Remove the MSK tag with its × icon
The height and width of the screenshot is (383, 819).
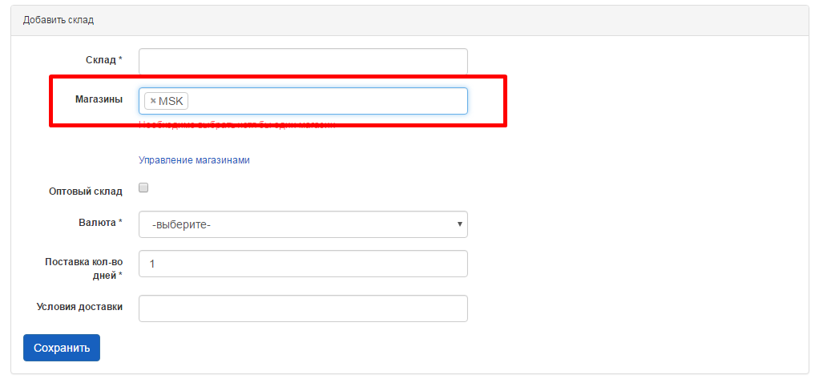point(153,101)
